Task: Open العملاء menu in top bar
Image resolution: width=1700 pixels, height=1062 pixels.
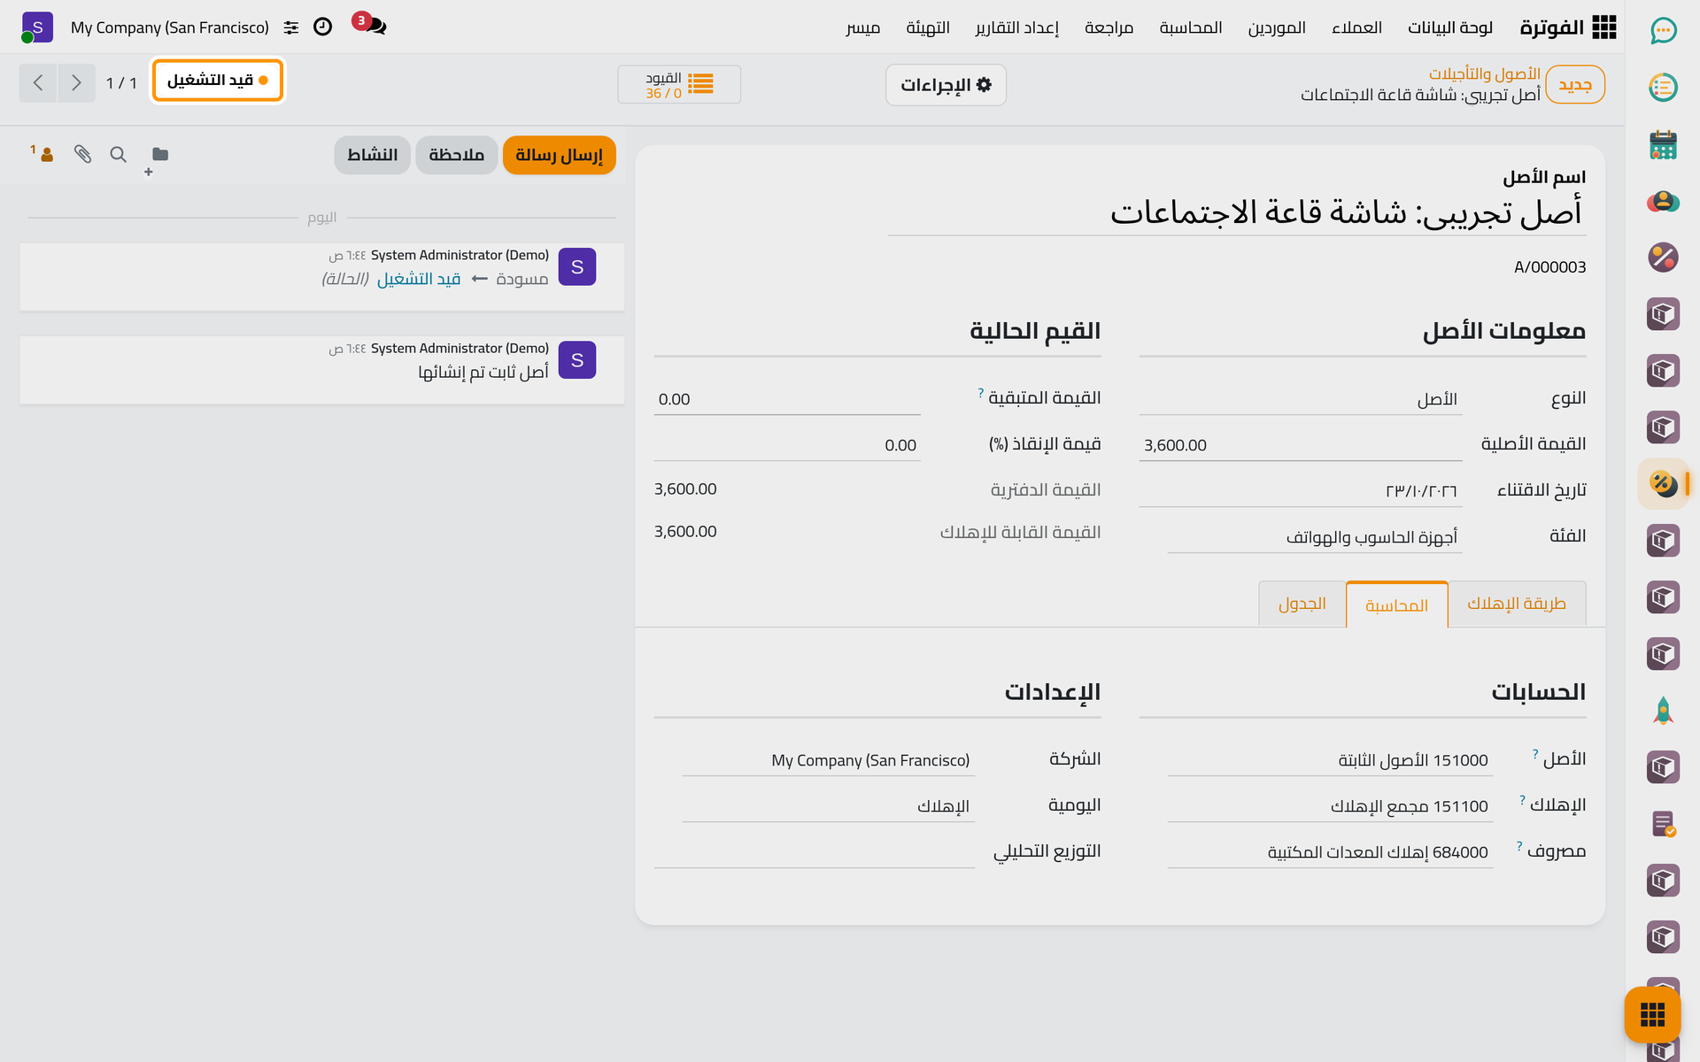Action: point(1356,27)
